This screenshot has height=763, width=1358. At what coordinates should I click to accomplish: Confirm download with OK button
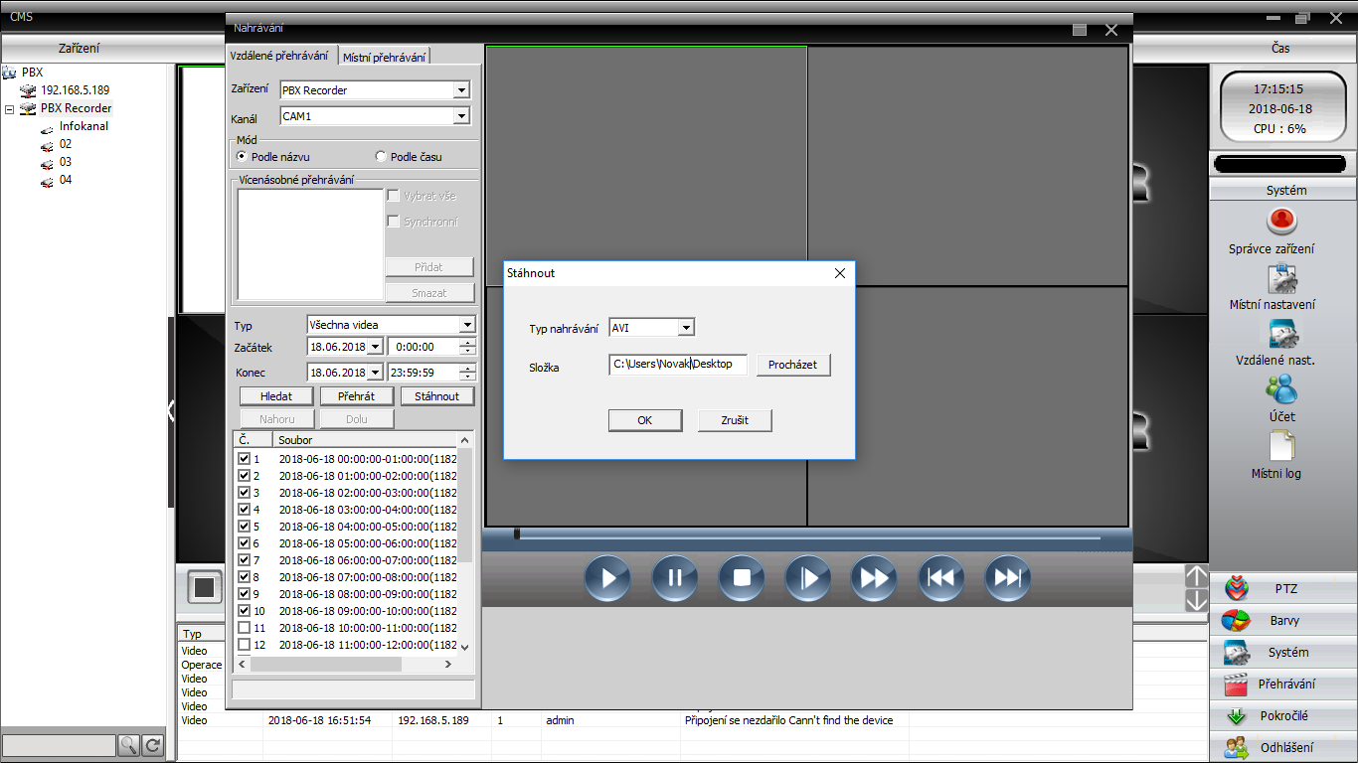tap(644, 420)
